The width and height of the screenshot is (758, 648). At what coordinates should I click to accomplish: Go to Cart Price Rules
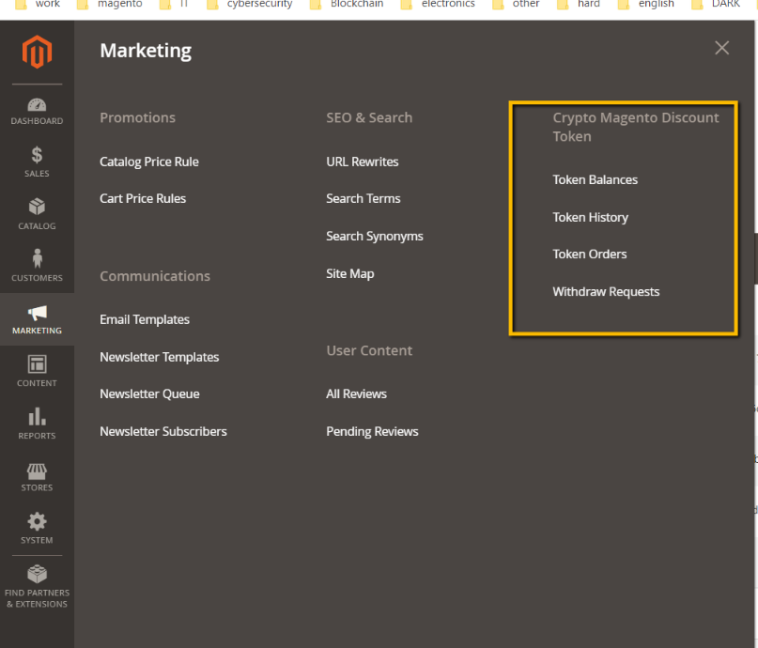pos(143,198)
